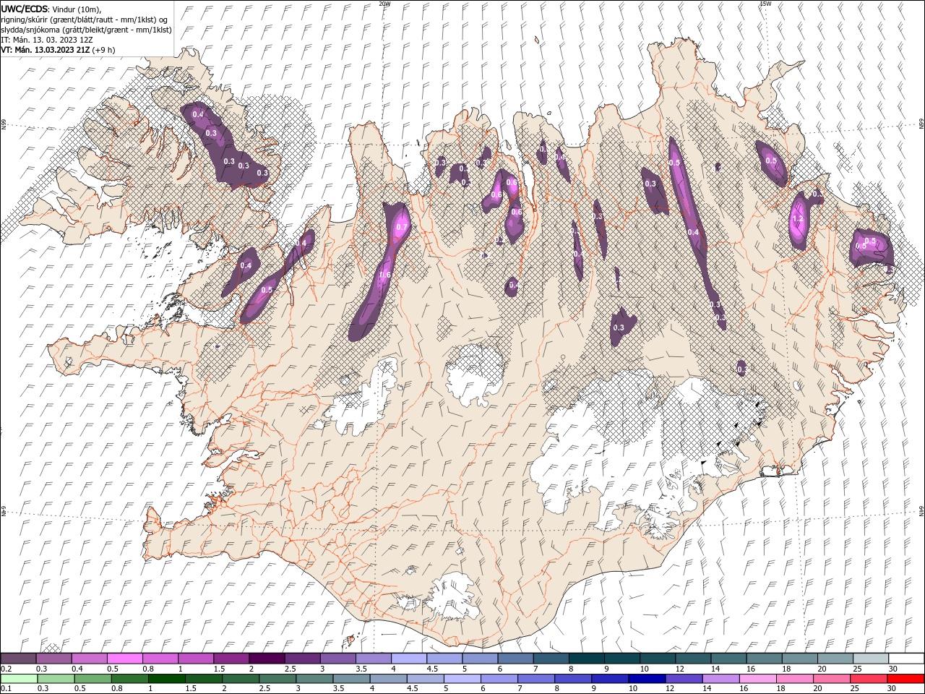Click the 'IT: Mán. 13. 03. 2023 12Z' line
The height and width of the screenshot is (694, 925).
point(48,40)
